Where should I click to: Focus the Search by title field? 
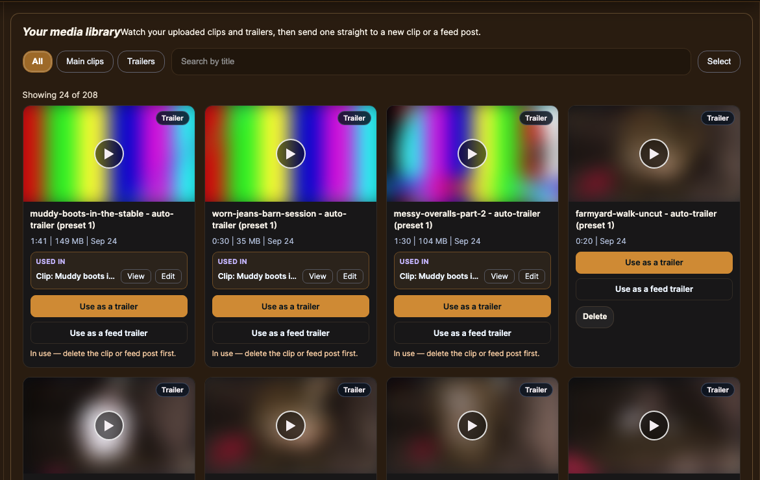pyautogui.click(x=431, y=62)
